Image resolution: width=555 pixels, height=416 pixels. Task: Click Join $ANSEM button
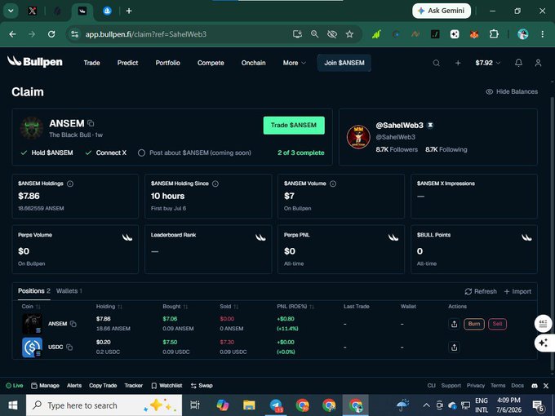tap(344, 63)
